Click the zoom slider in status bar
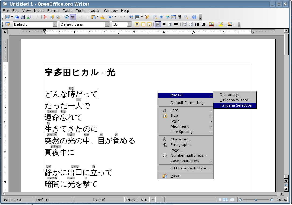 point(256,200)
